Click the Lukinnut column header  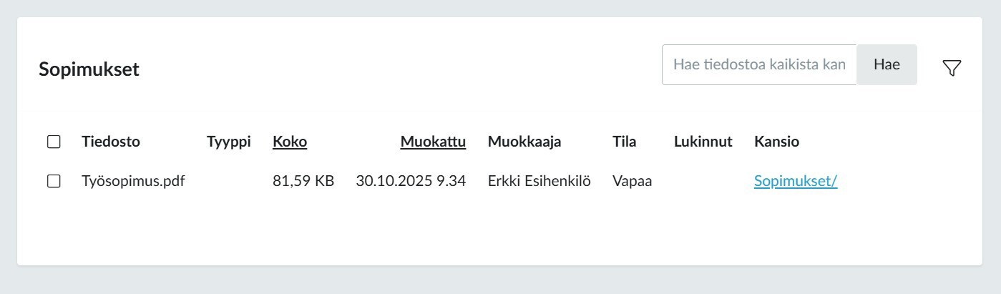[703, 142]
